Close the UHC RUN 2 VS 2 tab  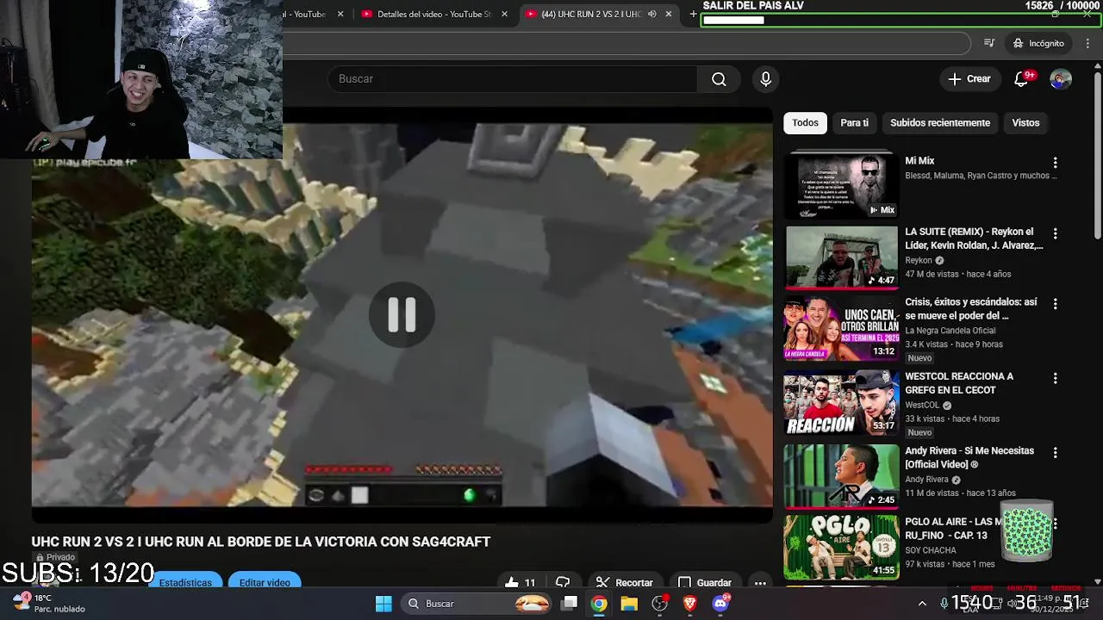click(x=669, y=14)
